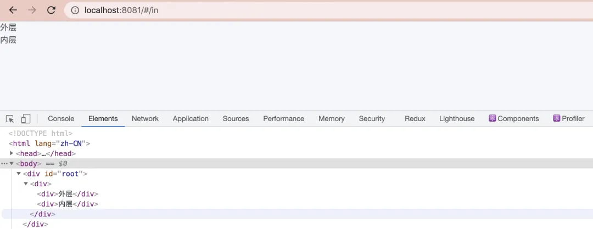
Task: Switch to the Sources tab
Action: click(x=236, y=118)
